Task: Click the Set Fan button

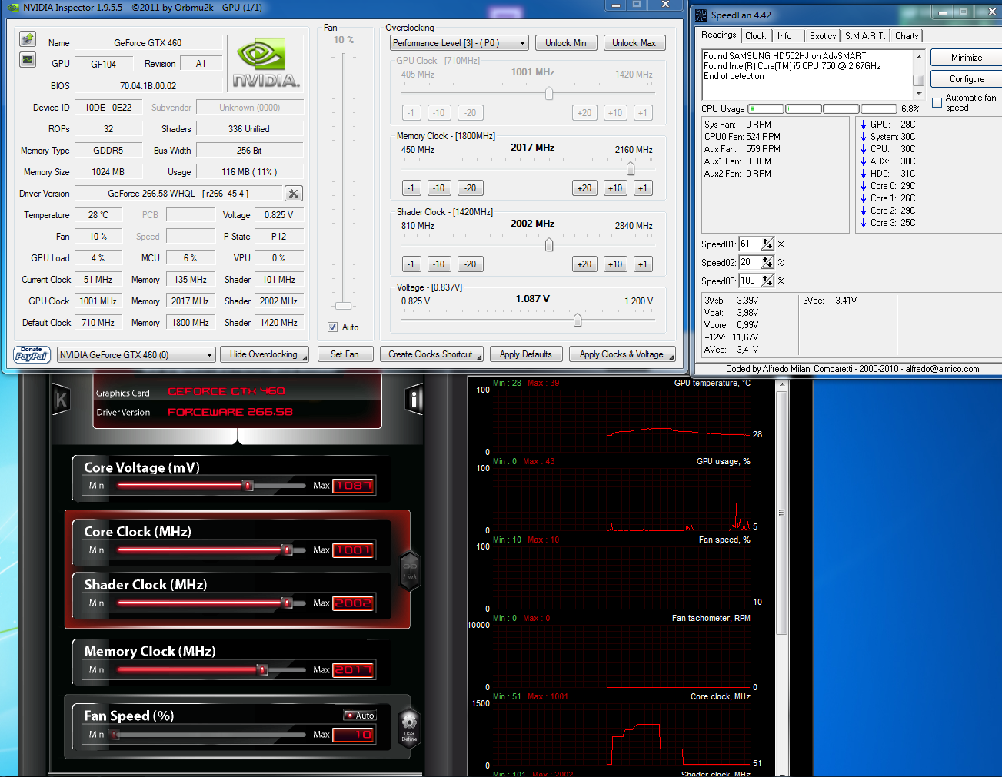Action: click(x=345, y=354)
